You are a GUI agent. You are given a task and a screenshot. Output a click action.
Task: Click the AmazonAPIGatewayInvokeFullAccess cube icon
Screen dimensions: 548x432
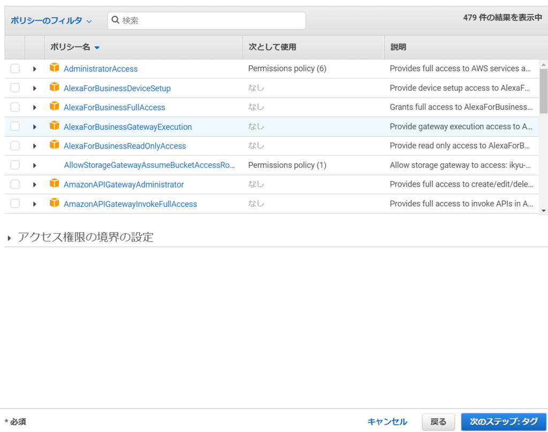coord(54,203)
